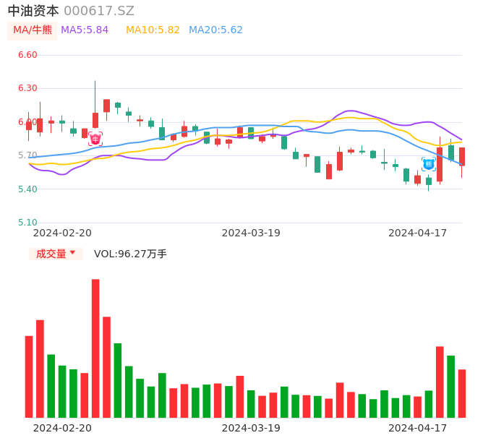Click the red bull marker icon on chart

(x=95, y=139)
